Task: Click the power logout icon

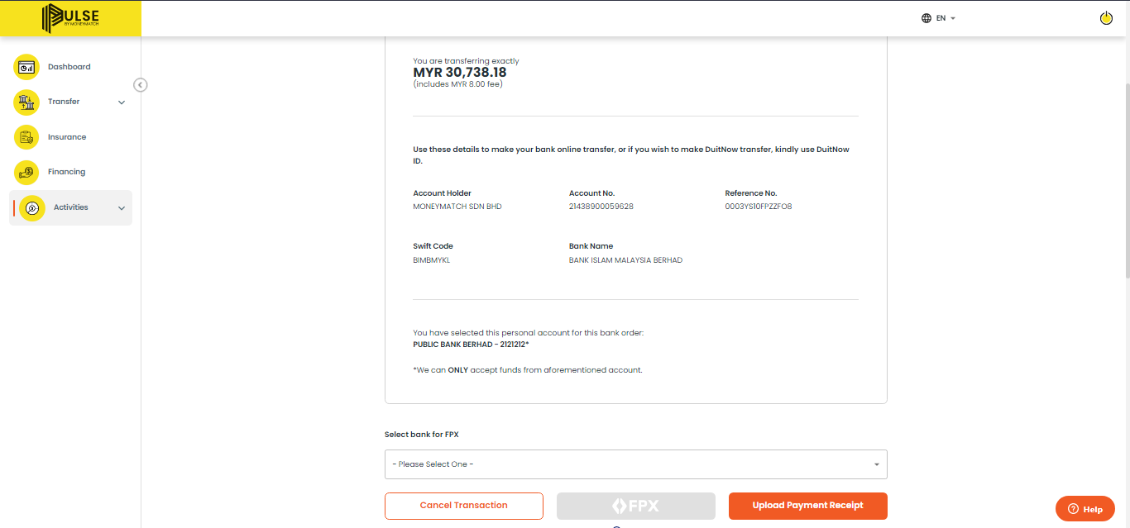Action: point(1106,18)
